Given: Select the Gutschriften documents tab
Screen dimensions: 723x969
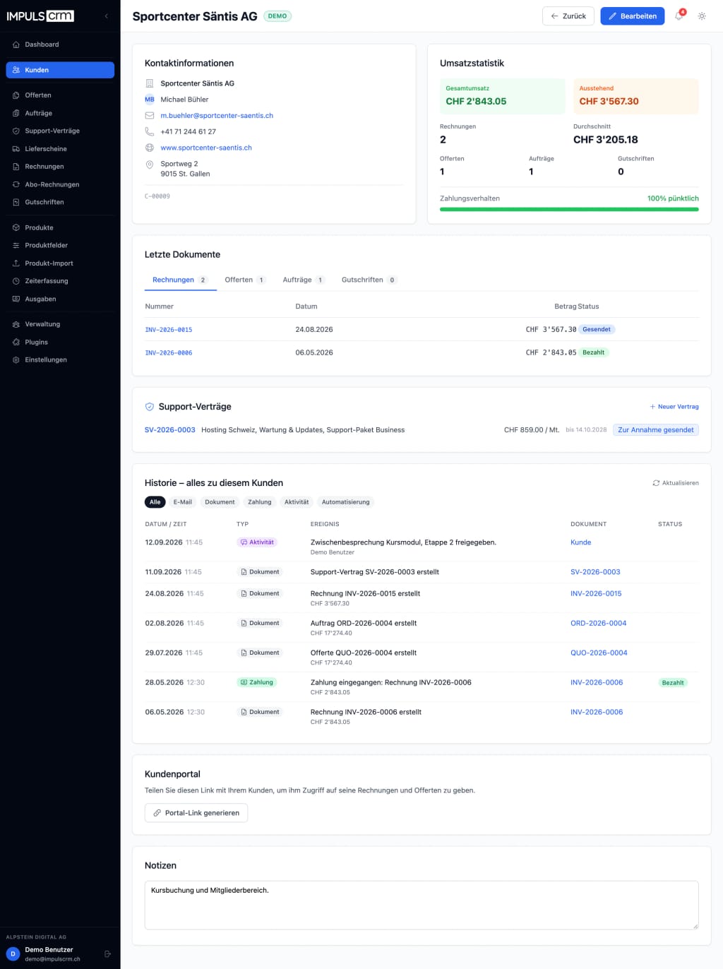Looking at the screenshot, I should pos(369,280).
